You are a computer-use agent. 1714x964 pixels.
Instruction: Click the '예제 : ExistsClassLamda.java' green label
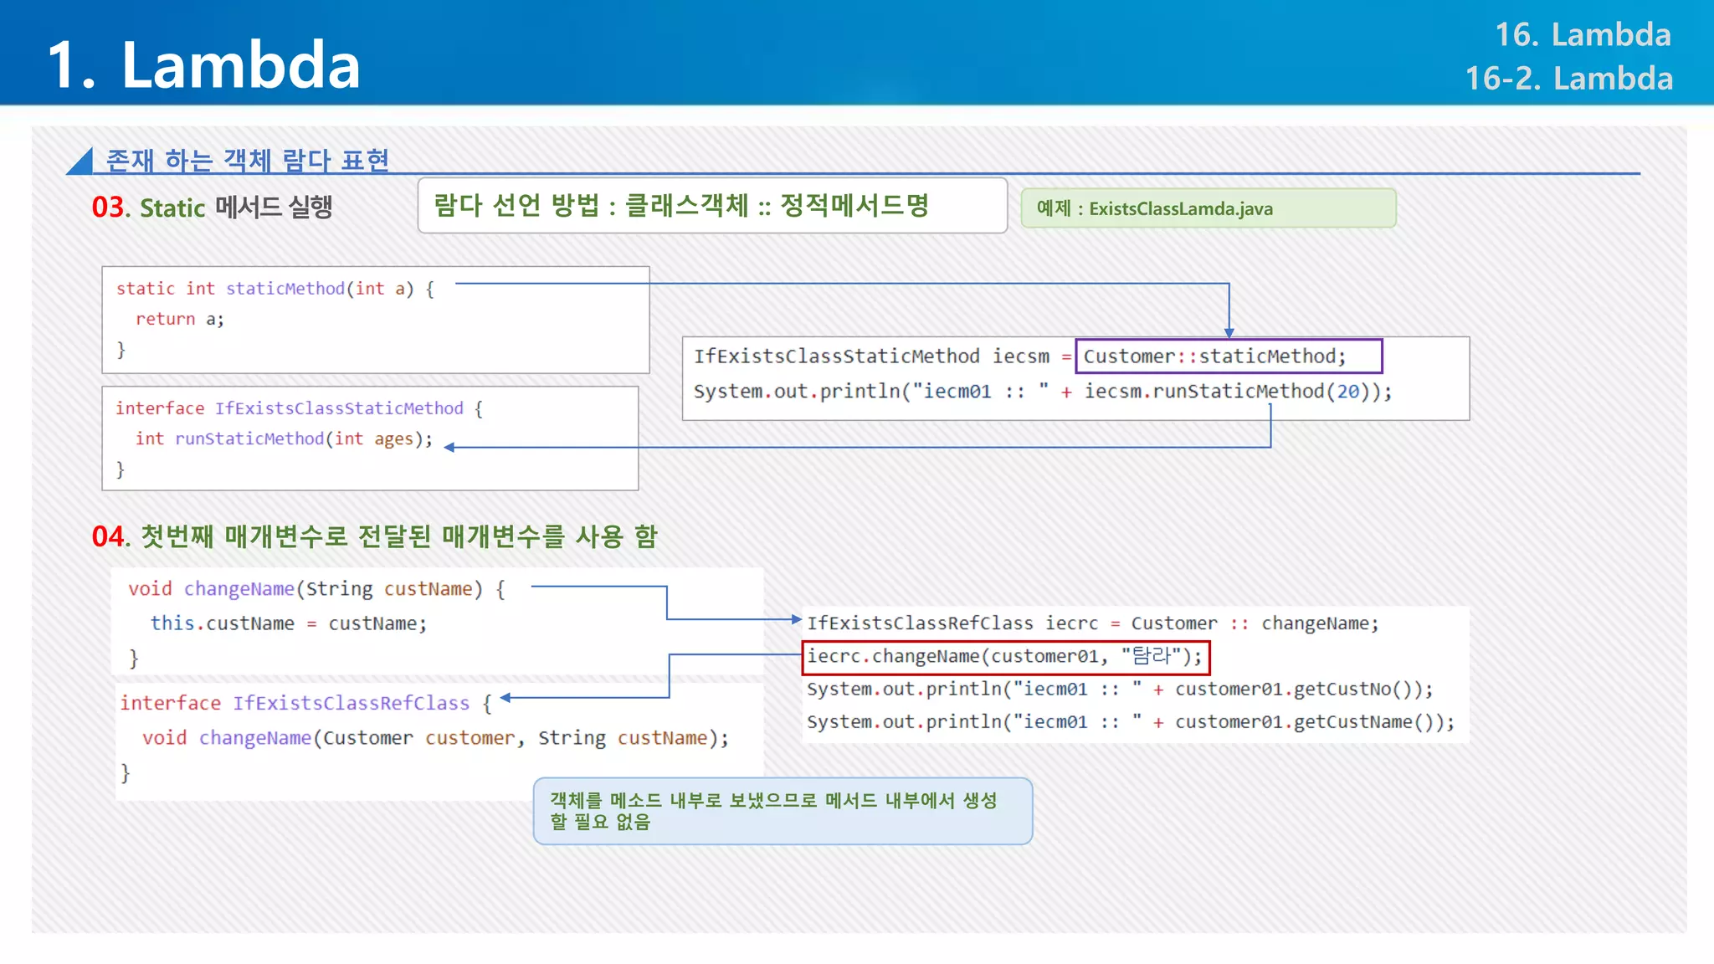coord(1209,208)
